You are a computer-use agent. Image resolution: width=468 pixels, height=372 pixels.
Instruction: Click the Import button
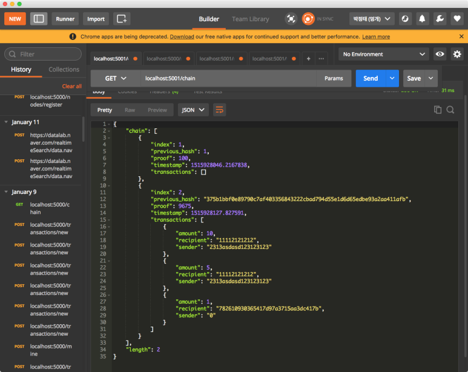point(96,19)
